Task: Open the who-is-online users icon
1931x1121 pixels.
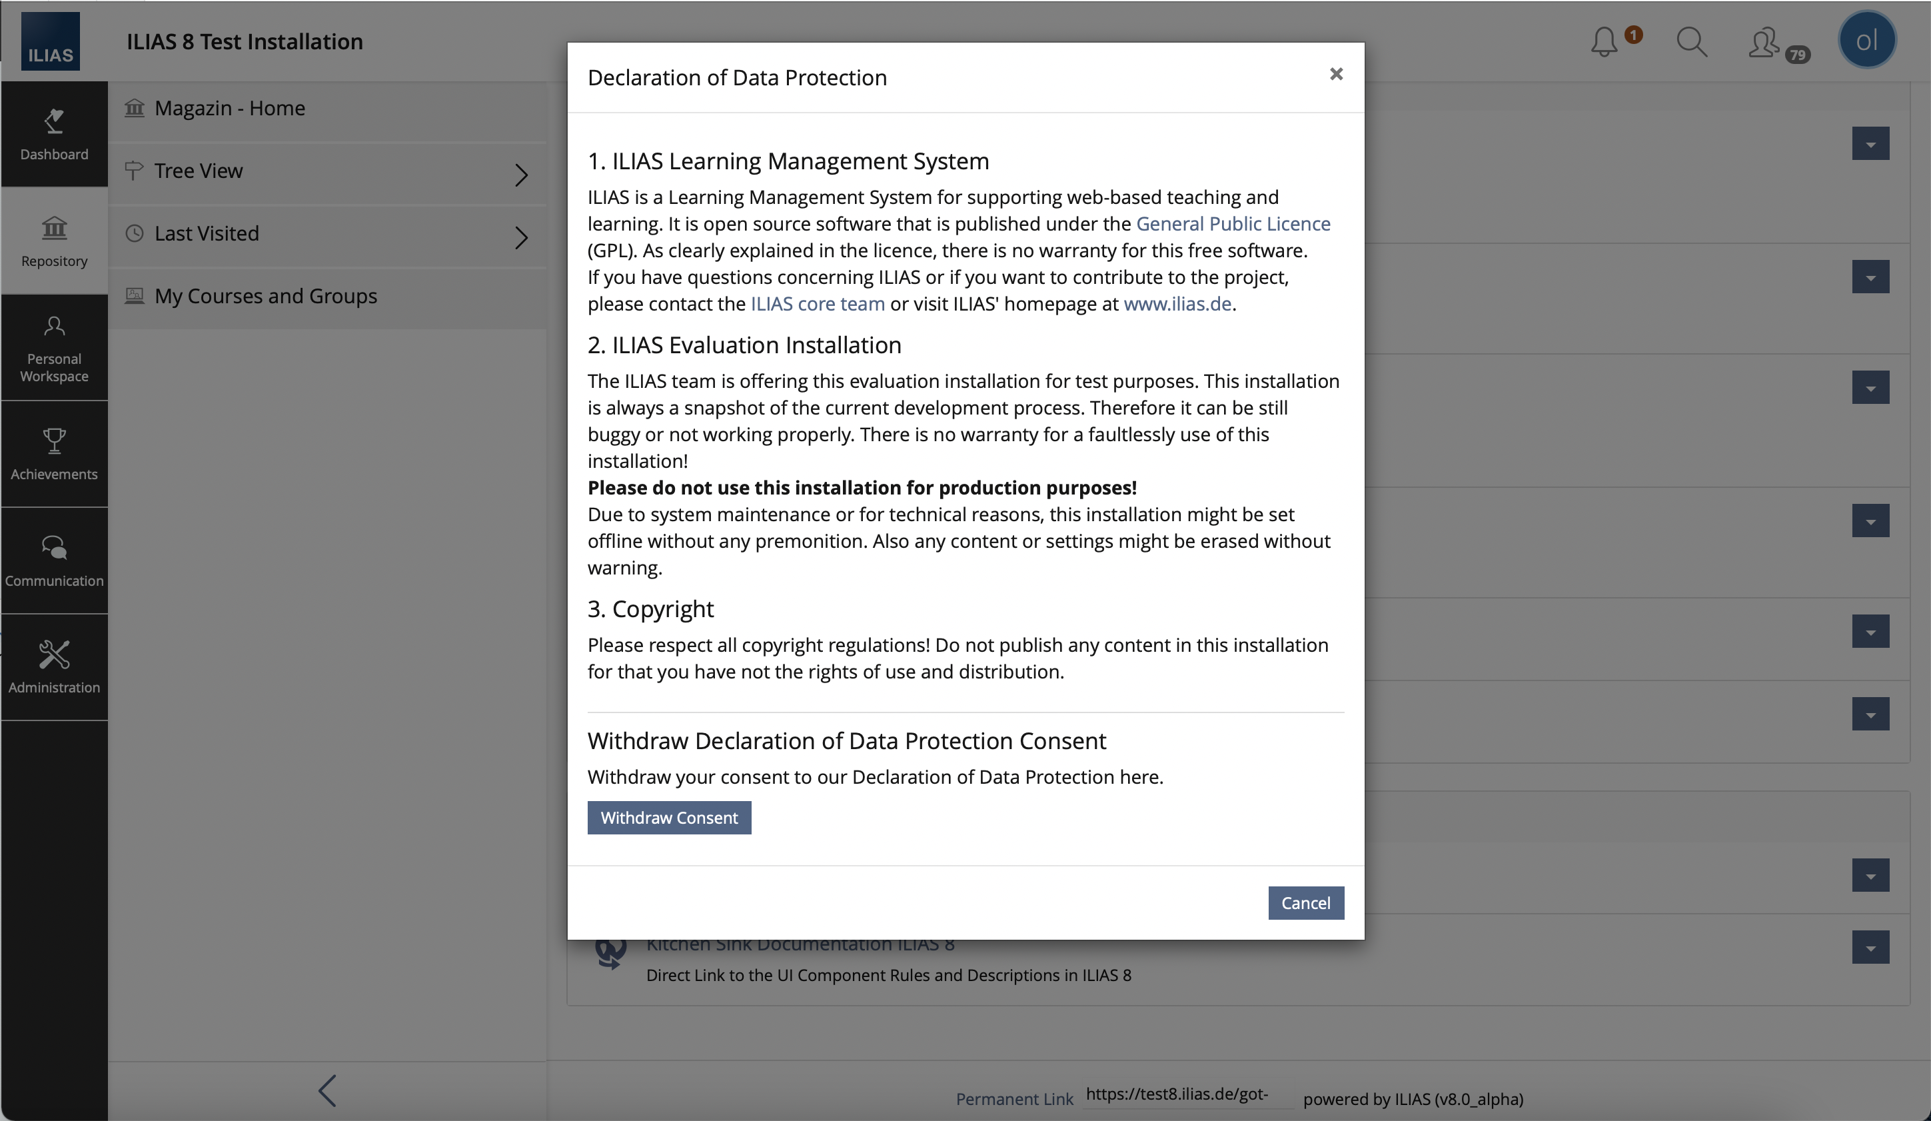Action: [x=1764, y=41]
